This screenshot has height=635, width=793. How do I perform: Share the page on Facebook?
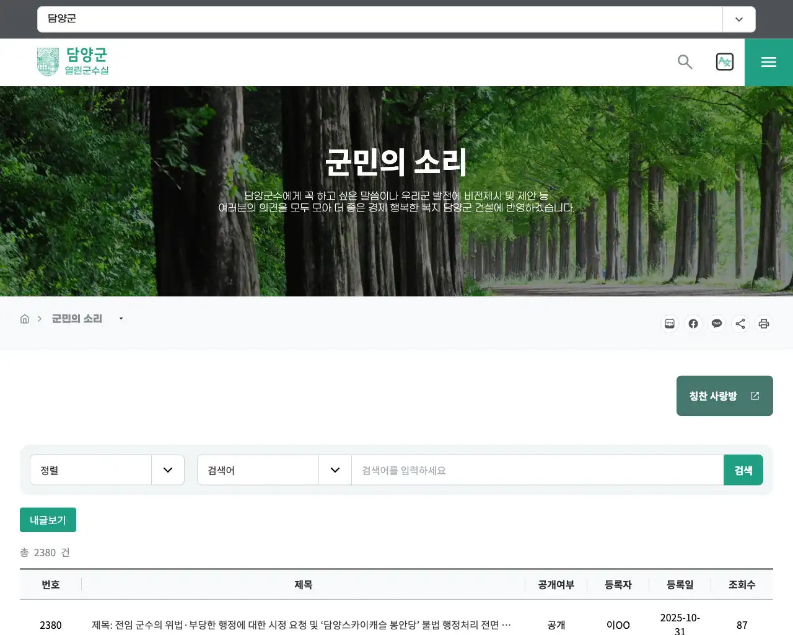[x=693, y=324]
